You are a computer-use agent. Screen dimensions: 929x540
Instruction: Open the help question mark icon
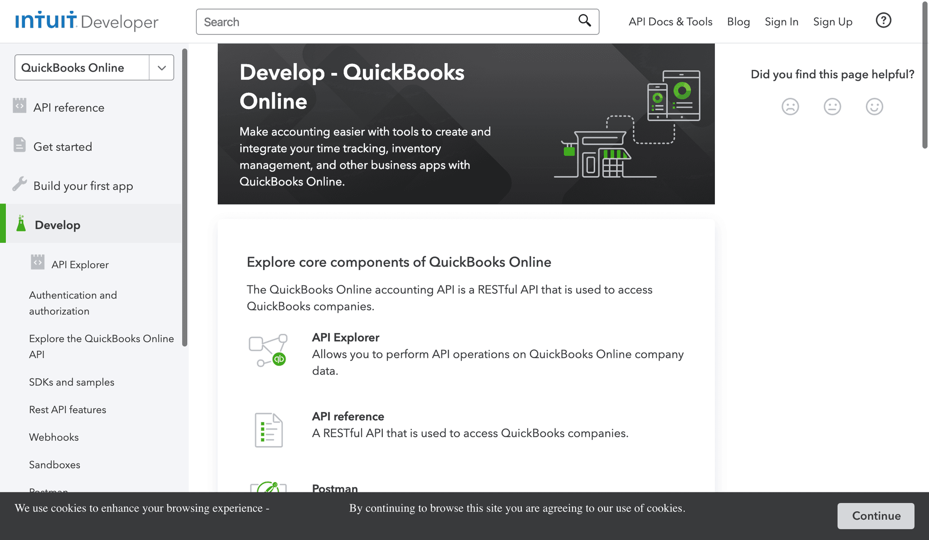[883, 20]
